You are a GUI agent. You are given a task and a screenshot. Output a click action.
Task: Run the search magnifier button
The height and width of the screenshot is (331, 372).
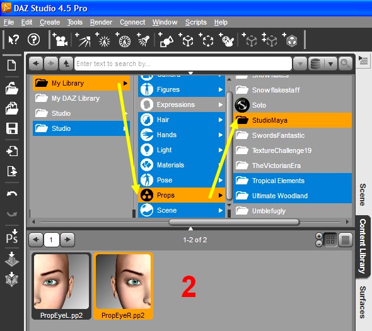tap(345, 64)
